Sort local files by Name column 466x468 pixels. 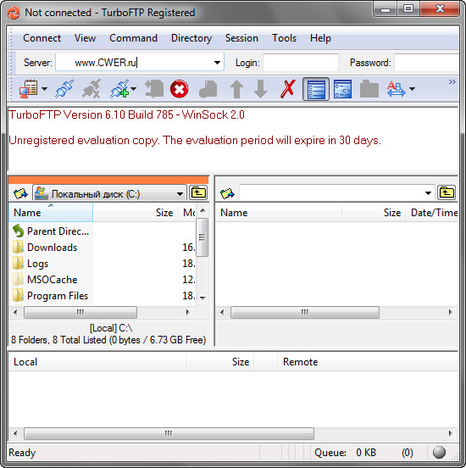pos(51,212)
